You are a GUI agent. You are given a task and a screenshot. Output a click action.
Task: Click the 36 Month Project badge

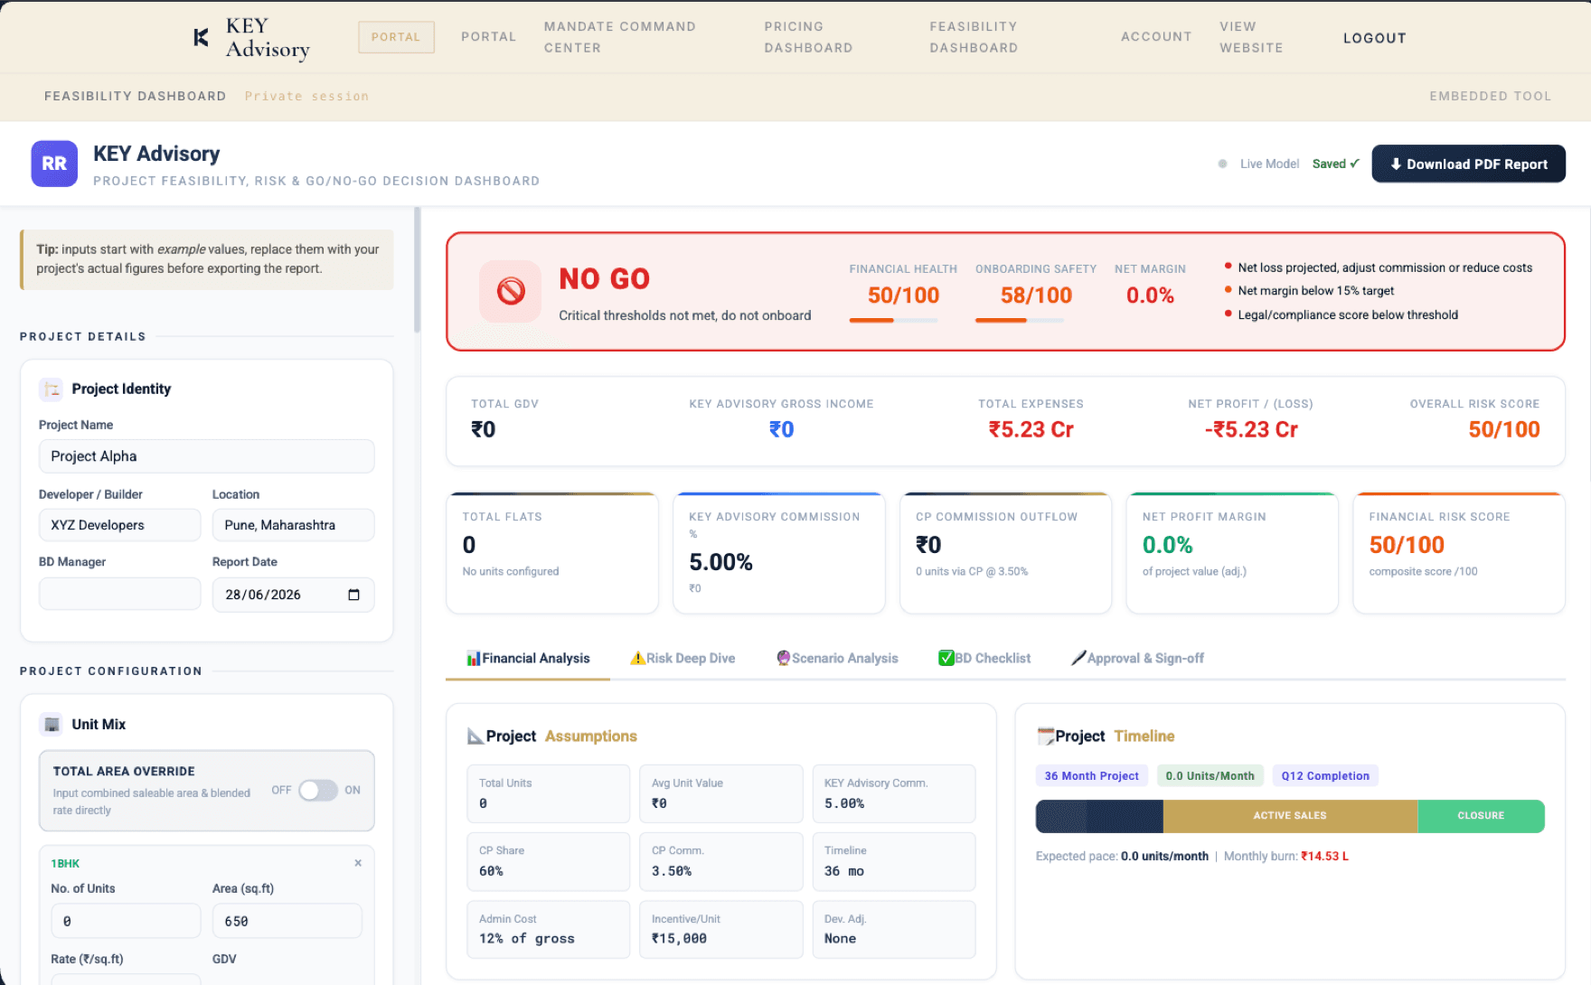[1092, 775]
